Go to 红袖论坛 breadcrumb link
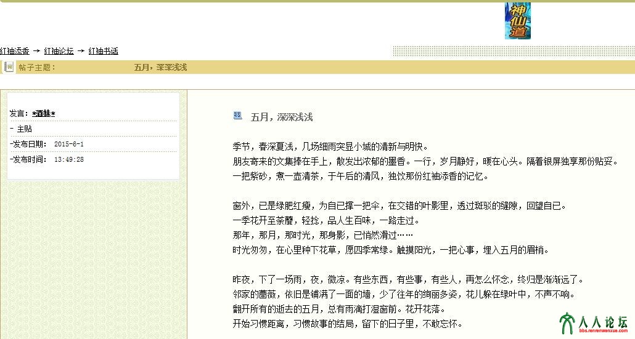This screenshot has height=339, width=635. point(59,51)
